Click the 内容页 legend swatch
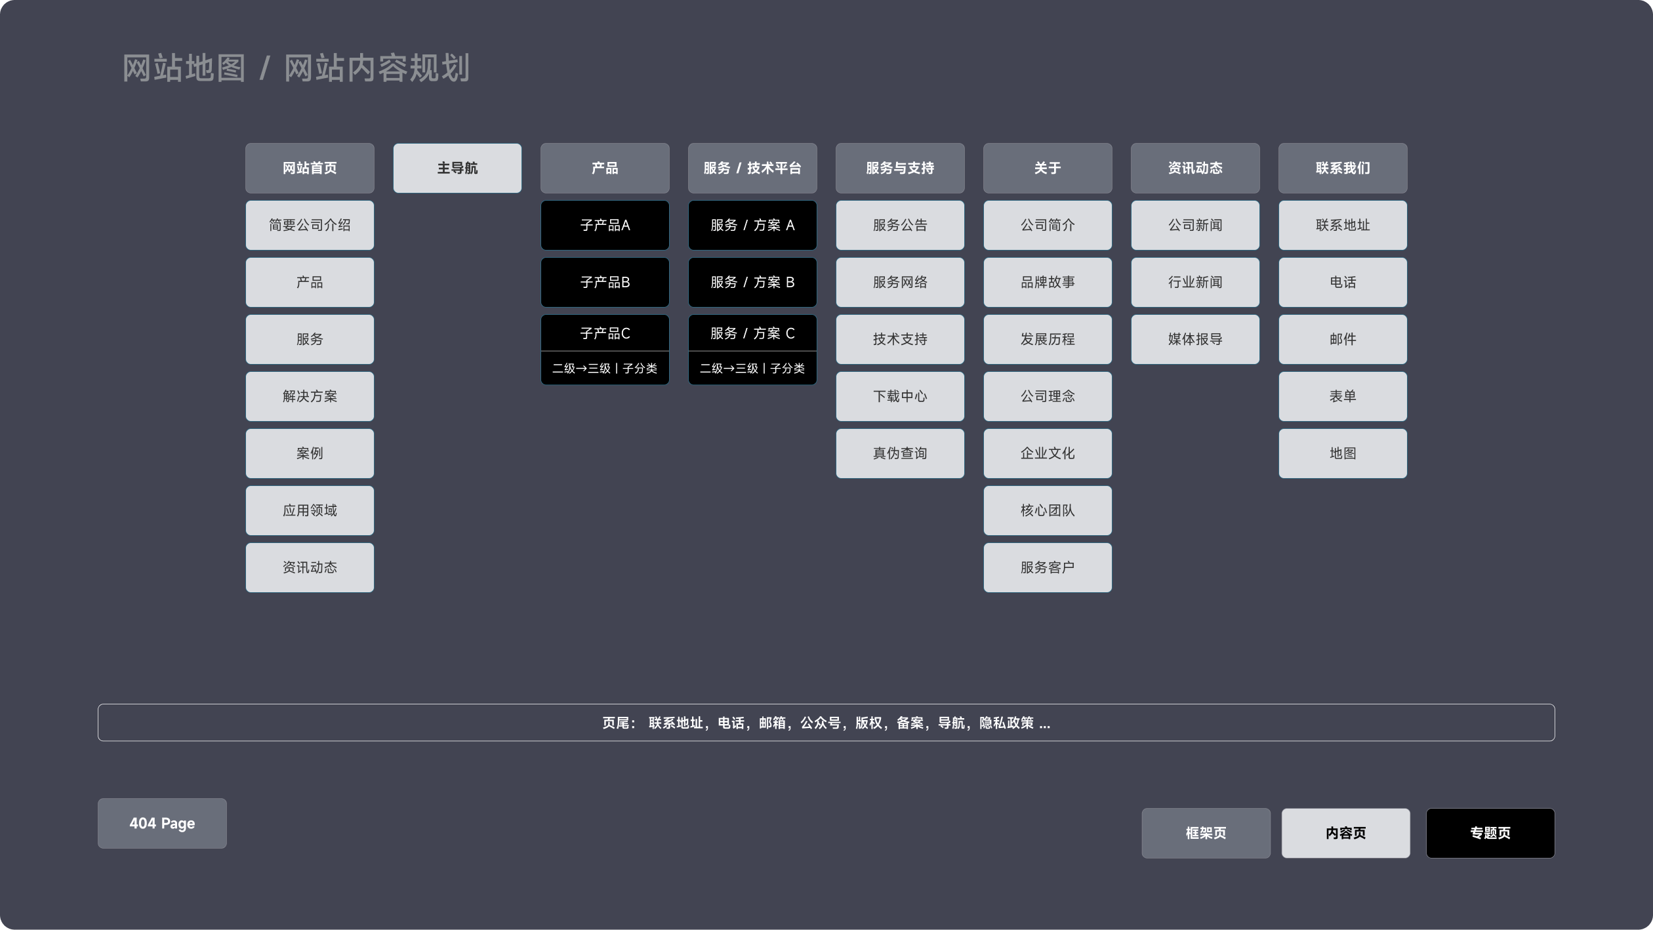The image size is (1653, 930). (x=1345, y=833)
